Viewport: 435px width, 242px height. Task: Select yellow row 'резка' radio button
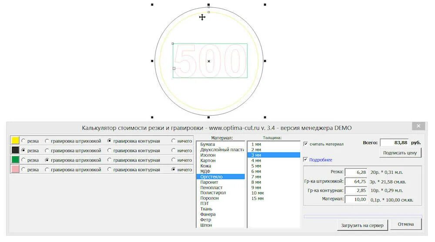(x=23, y=141)
